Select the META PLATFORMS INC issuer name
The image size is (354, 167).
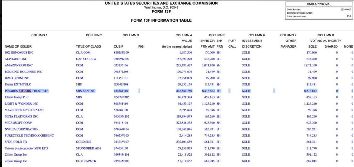pyautogui.click(x=22, y=116)
